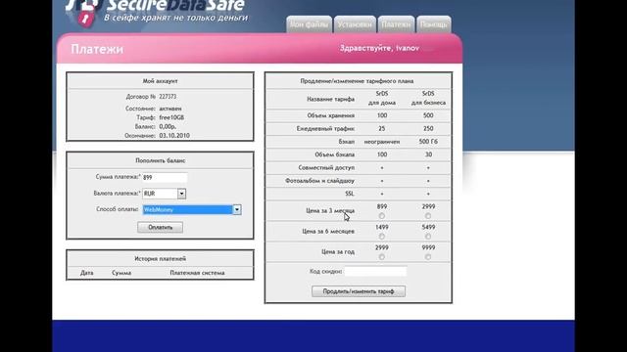Click the expiry date 03.10.2010
Image resolution: width=627 pixels, height=352 pixels.
pos(174,136)
